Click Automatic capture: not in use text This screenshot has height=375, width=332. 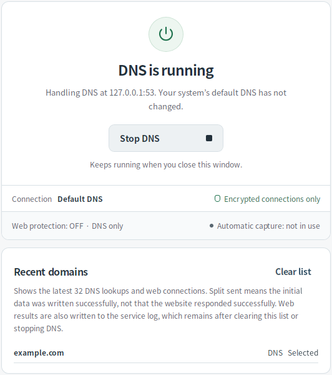(268, 226)
